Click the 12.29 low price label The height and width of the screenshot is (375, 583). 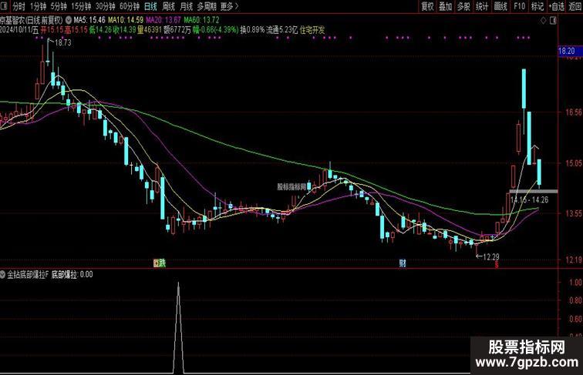coord(491,256)
